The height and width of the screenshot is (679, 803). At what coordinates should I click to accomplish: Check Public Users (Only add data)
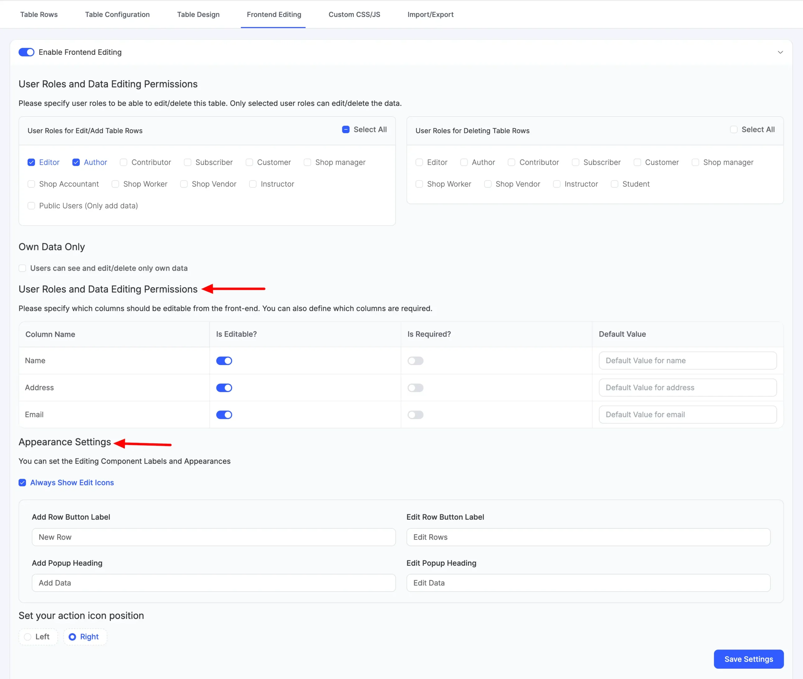[x=31, y=206]
